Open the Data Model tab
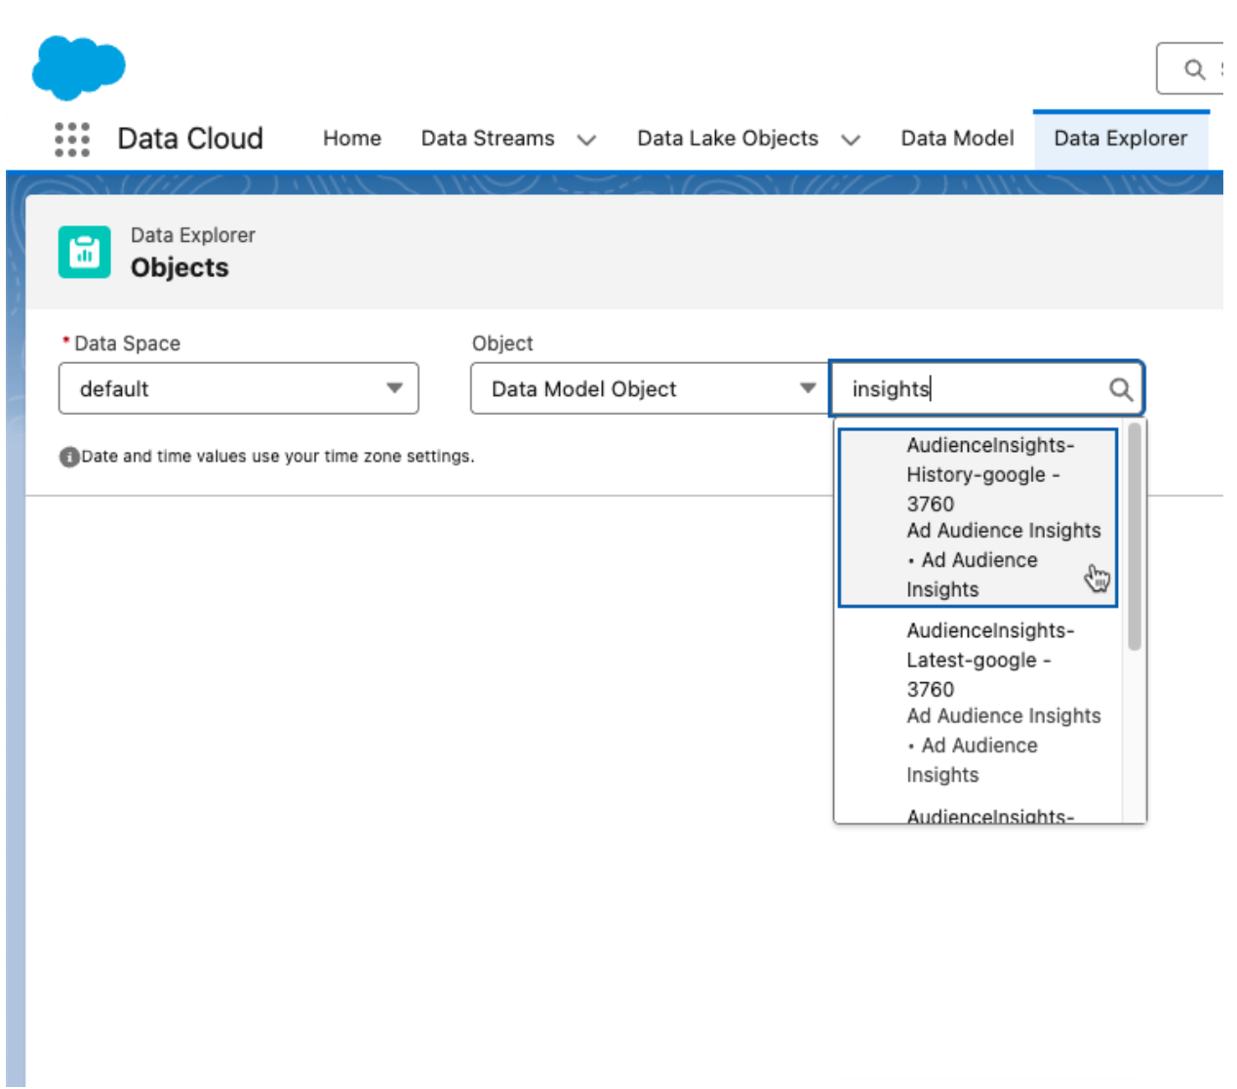The height and width of the screenshot is (1089, 1237). pos(957,139)
